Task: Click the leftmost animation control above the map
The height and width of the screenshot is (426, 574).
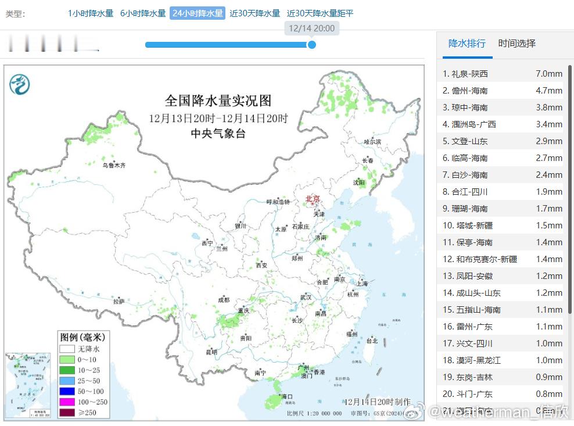Action: tap(10, 44)
